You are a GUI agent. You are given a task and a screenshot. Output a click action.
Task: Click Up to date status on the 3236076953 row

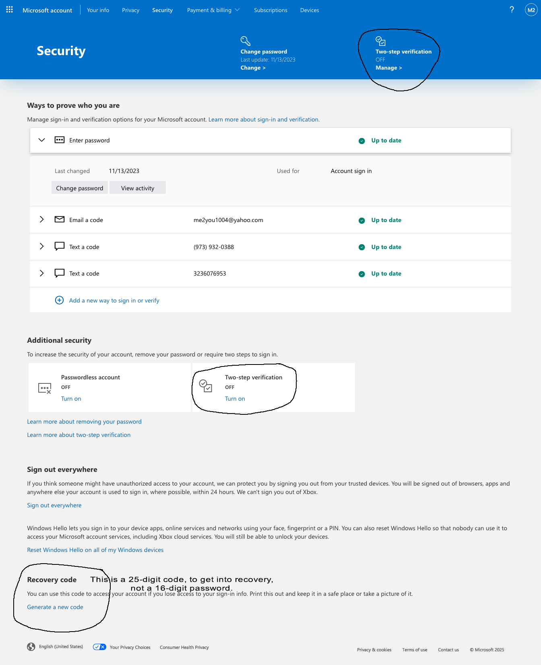[386, 274]
